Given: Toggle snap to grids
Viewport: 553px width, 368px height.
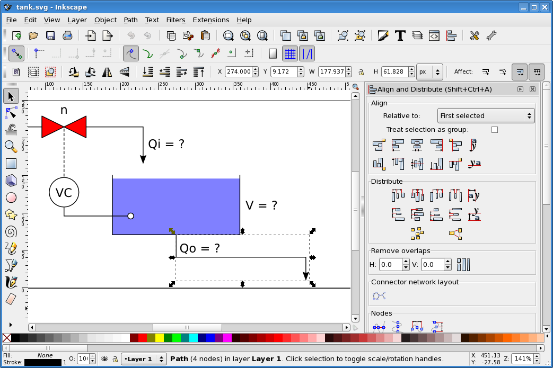Looking at the screenshot, I should click(x=290, y=53).
